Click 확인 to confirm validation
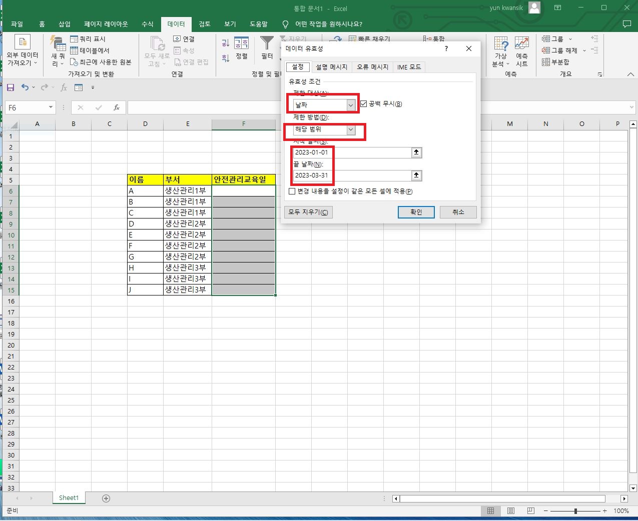The image size is (638, 521). (x=416, y=212)
